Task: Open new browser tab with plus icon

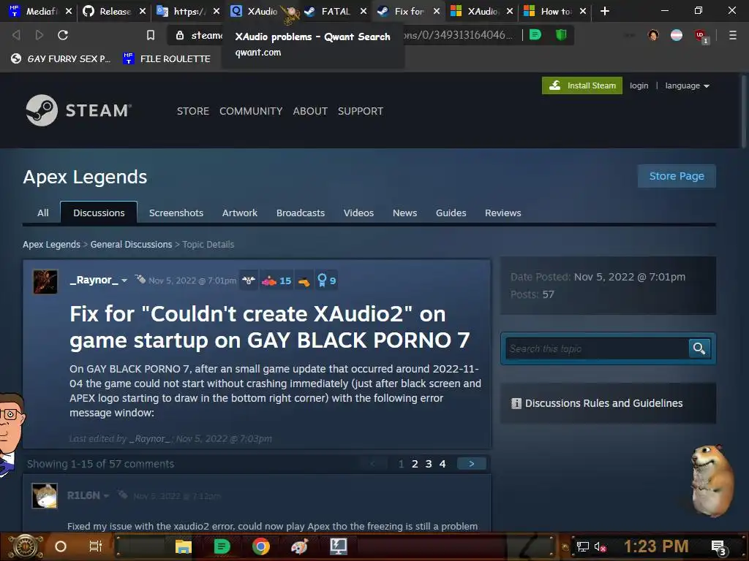Action: point(605,11)
